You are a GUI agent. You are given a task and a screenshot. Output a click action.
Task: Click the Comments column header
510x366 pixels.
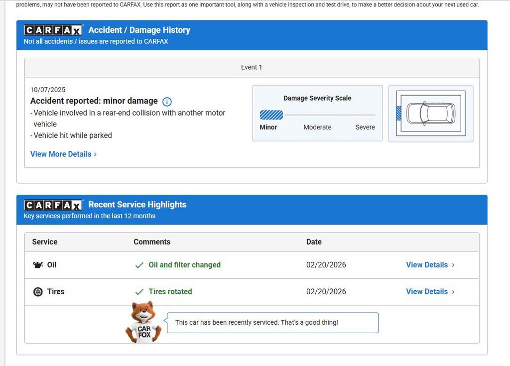coord(152,242)
